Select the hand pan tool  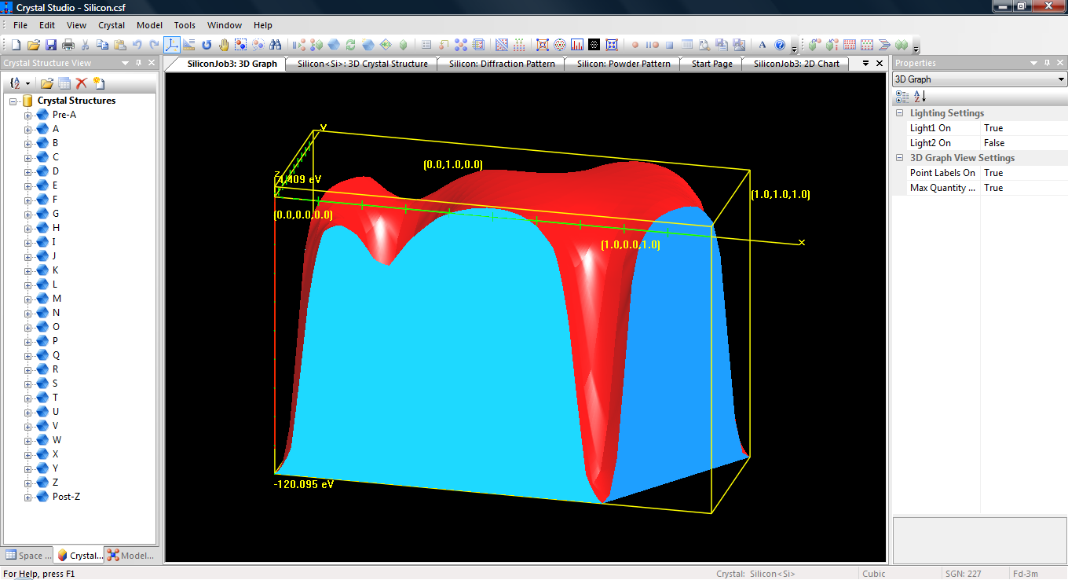point(224,45)
